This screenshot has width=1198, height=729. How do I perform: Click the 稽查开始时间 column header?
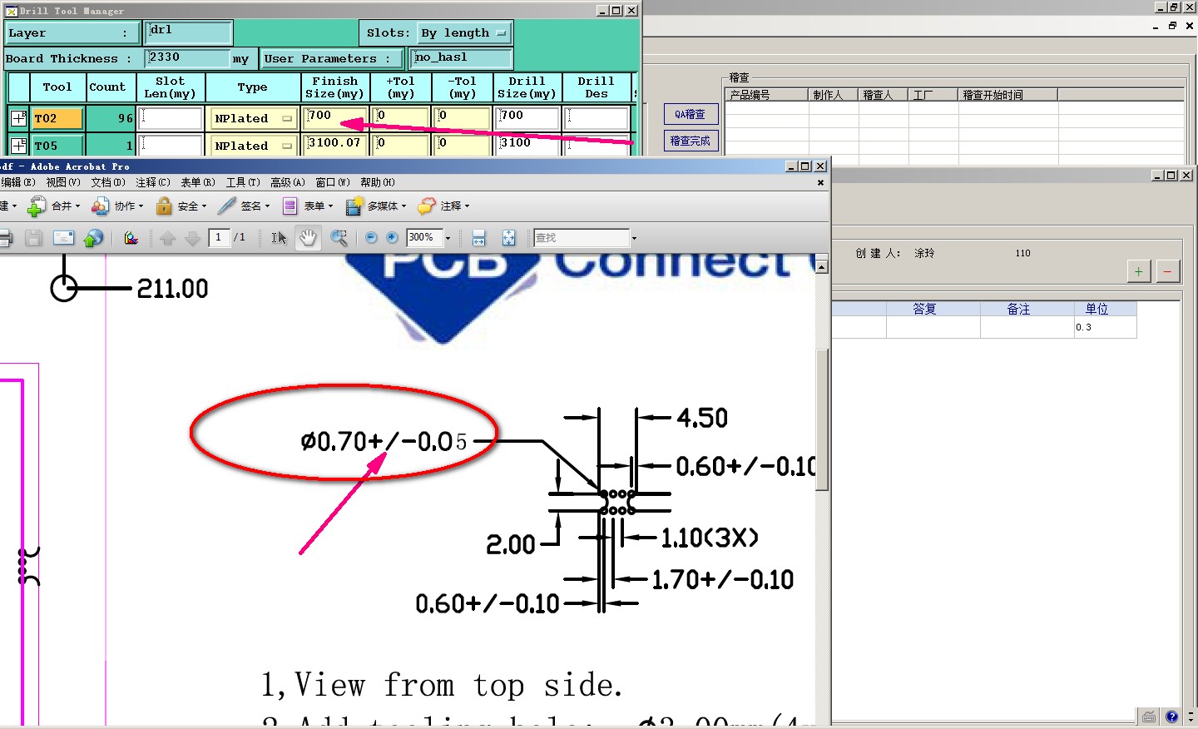(1007, 95)
